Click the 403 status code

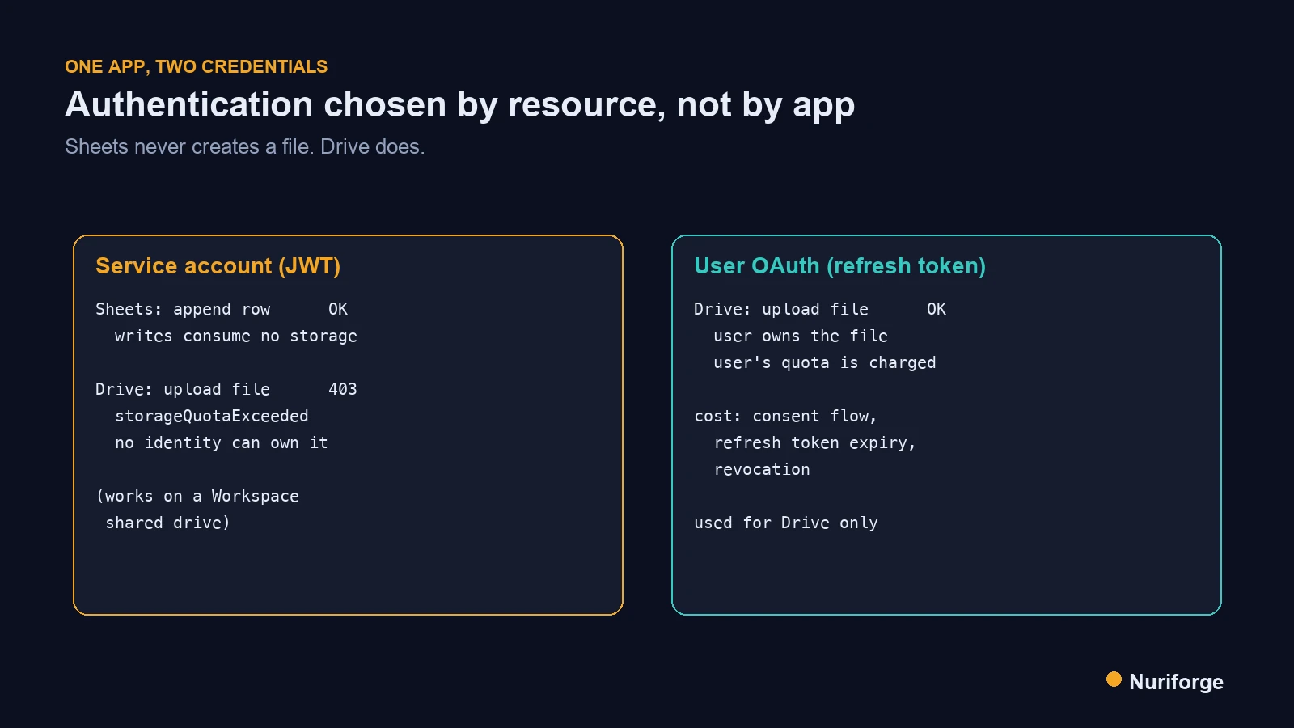coord(343,389)
